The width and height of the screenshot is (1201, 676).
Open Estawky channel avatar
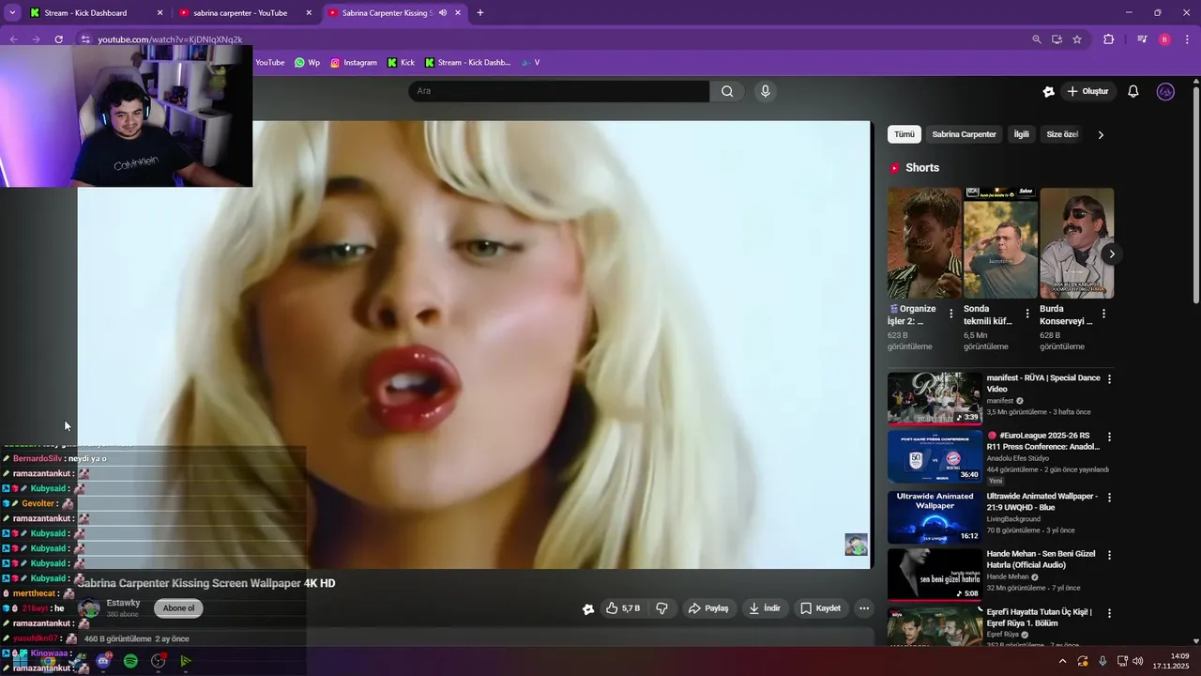(x=89, y=608)
